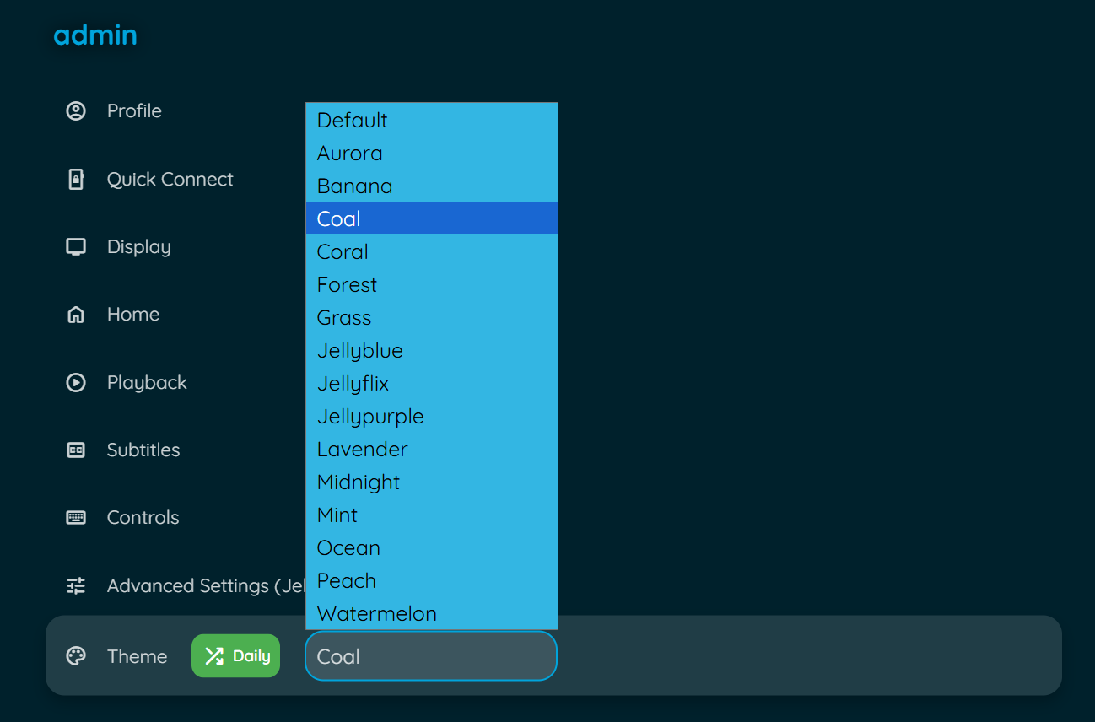Click the Subtitles CC icon
This screenshot has width=1095, height=722.
click(x=76, y=450)
